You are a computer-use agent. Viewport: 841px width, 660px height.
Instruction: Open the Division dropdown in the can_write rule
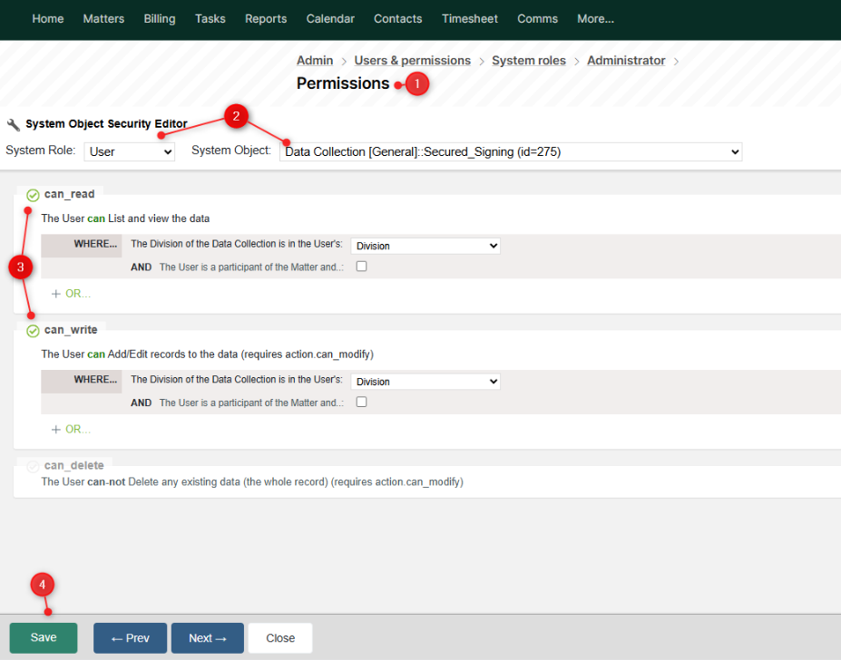point(425,381)
